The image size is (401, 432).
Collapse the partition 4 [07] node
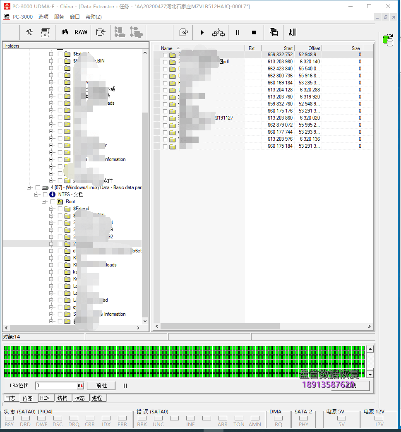[29, 187]
